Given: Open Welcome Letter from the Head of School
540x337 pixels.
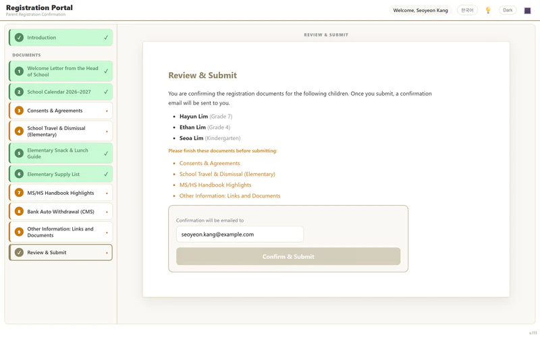Looking at the screenshot, I should coord(61,71).
